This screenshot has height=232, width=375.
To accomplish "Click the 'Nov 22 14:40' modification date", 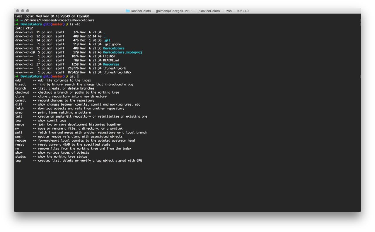I will [x=91, y=36].
